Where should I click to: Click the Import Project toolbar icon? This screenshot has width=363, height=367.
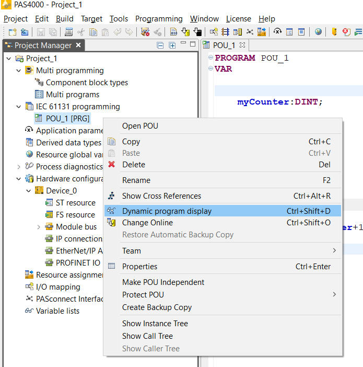[25, 32]
